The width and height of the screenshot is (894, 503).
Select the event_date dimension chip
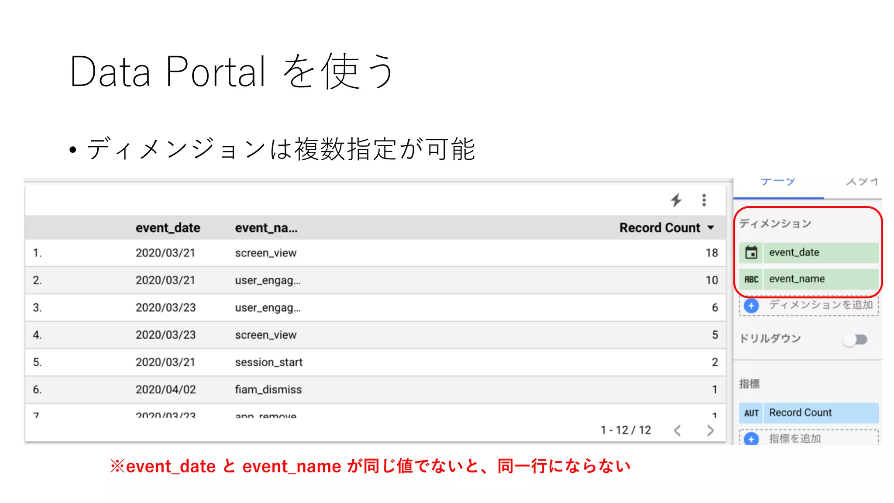coord(809,252)
